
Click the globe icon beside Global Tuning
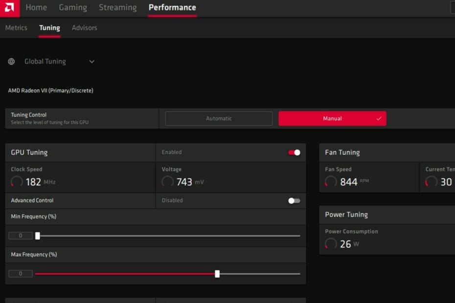pyautogui.click(x=11, y=61)
